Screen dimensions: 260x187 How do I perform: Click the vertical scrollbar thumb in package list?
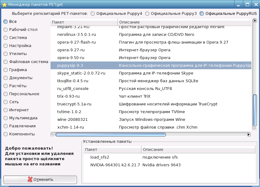255,110
